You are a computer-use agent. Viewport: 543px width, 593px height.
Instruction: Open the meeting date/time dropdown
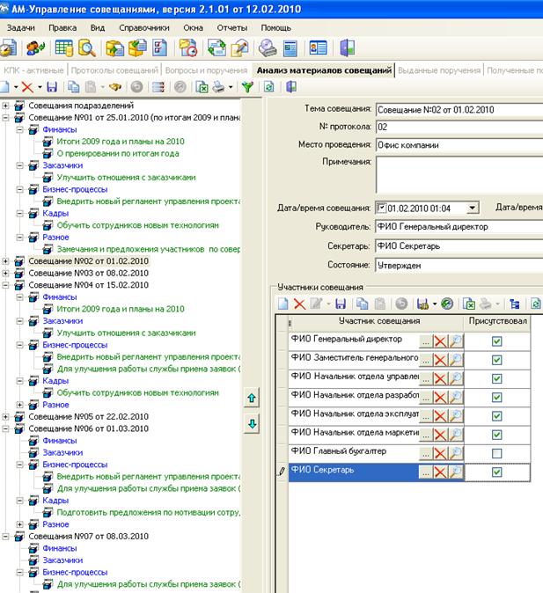tap(473, 208)
